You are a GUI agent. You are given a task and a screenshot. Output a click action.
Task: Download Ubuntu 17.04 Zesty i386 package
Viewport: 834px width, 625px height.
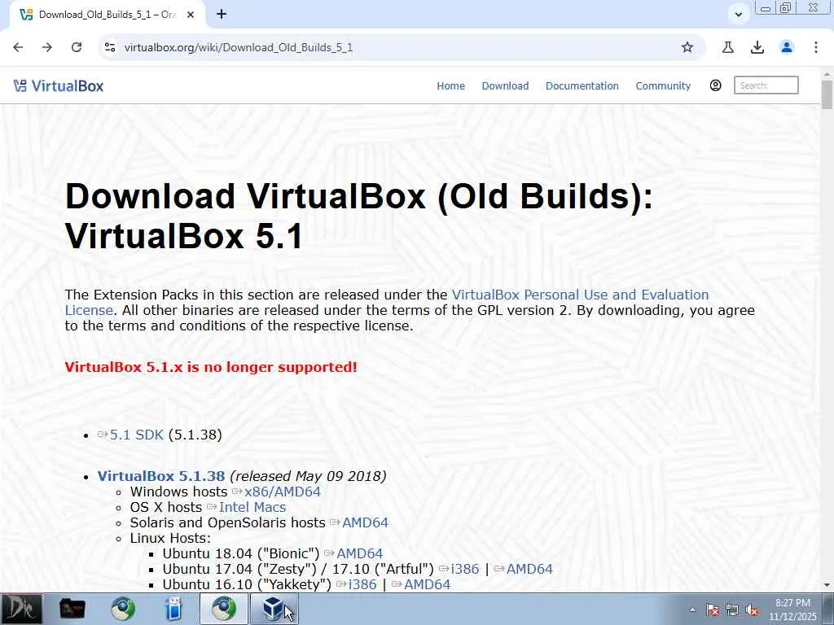point(464,569)
